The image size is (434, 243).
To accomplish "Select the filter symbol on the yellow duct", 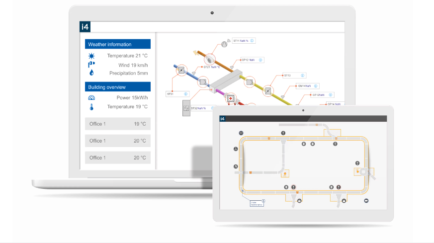I will [250, 82].
